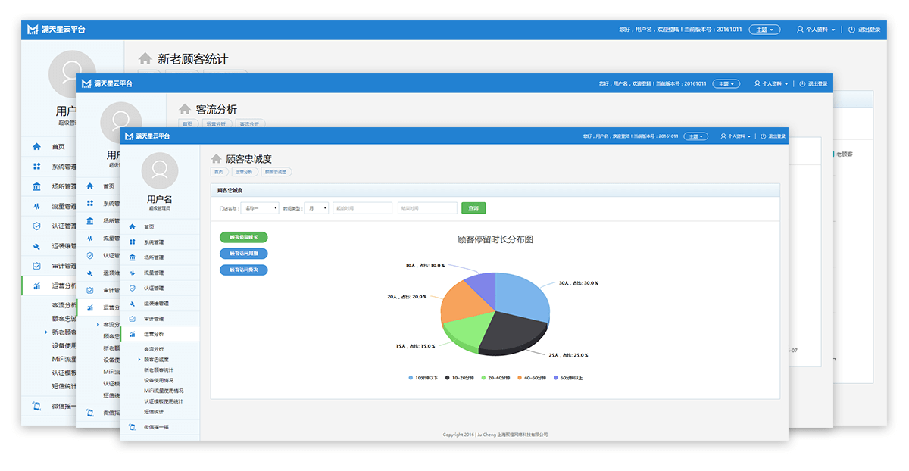Click the 首页 house icon in sidebar
909x471 pixels.
133,226
